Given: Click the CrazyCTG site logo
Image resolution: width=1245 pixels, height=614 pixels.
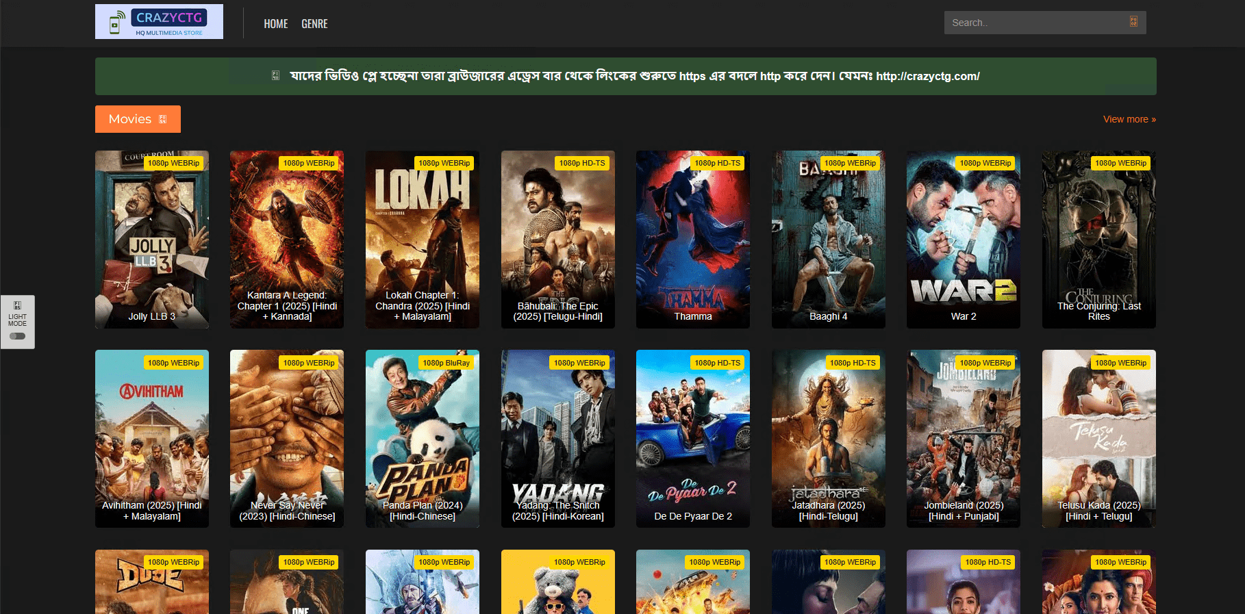Looking at the screenshot, I should click(x=159, y=22).
